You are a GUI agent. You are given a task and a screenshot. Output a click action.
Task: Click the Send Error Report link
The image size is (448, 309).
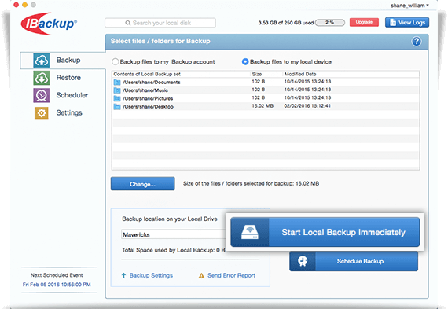coord(231,275)
